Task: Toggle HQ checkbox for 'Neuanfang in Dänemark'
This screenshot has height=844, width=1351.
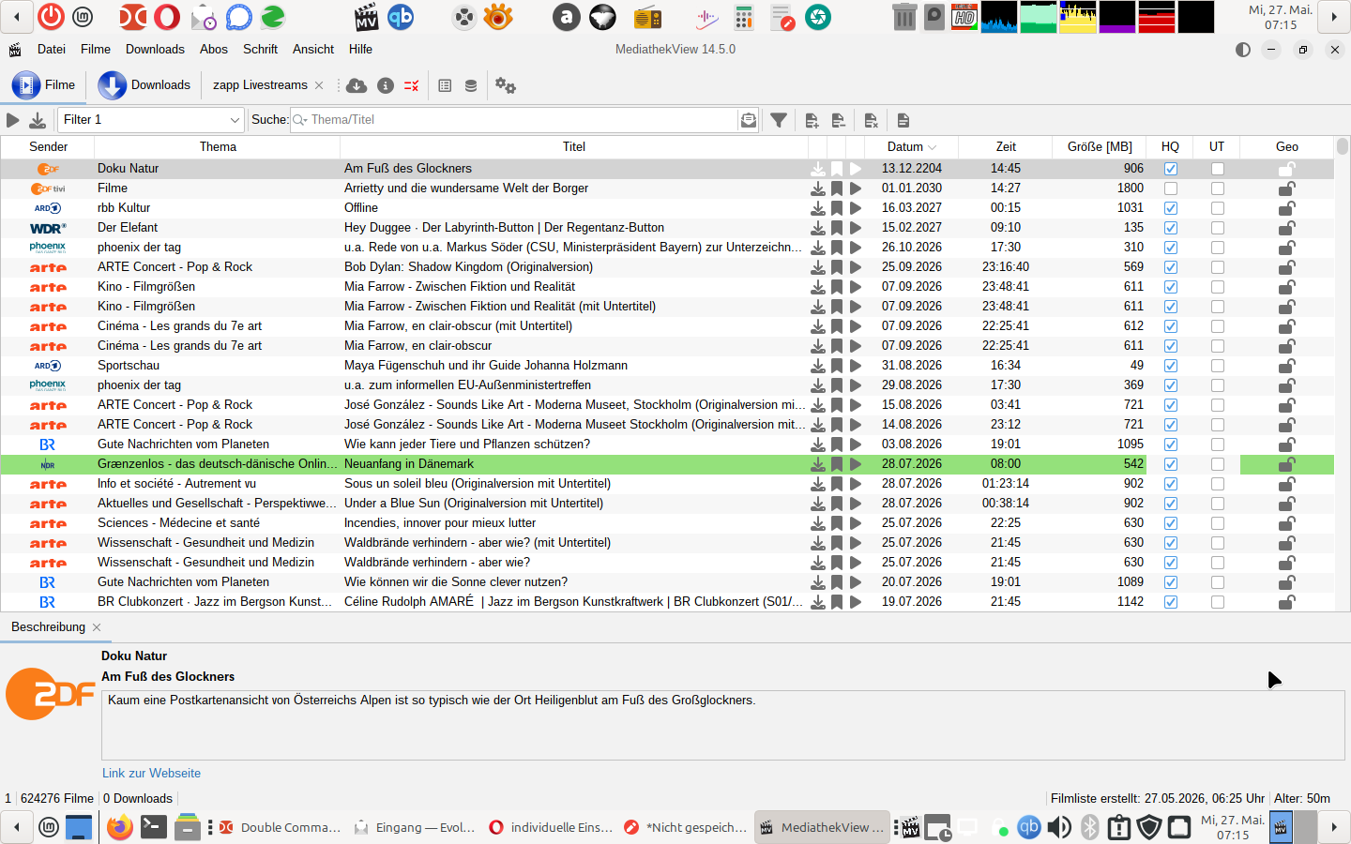Action: [1171, 464]
